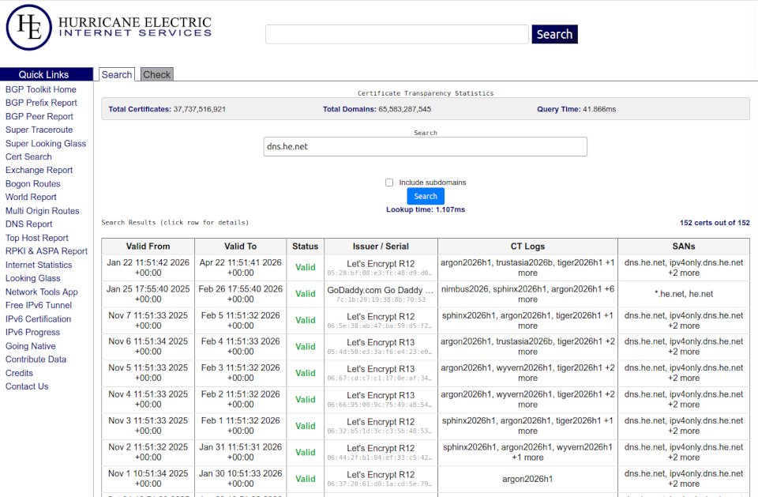Click CT Logs cell sphinx2026h1, argon2026h1, wyvern2026h1

tap(528, 452)
